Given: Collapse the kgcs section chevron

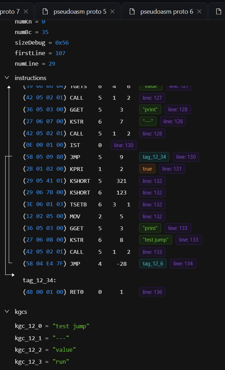Looking at the screenshot, I should (x=7, y=311).
